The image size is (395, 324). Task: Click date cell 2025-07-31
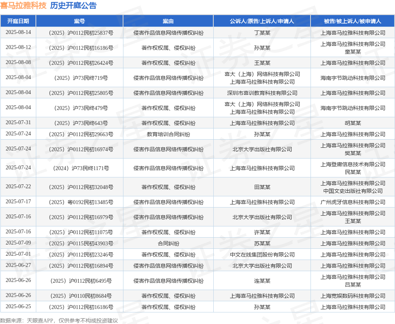point(18,122)
